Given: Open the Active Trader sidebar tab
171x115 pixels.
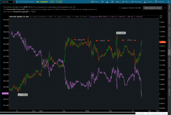Looking at the screenshot, I should click(169, 31).
